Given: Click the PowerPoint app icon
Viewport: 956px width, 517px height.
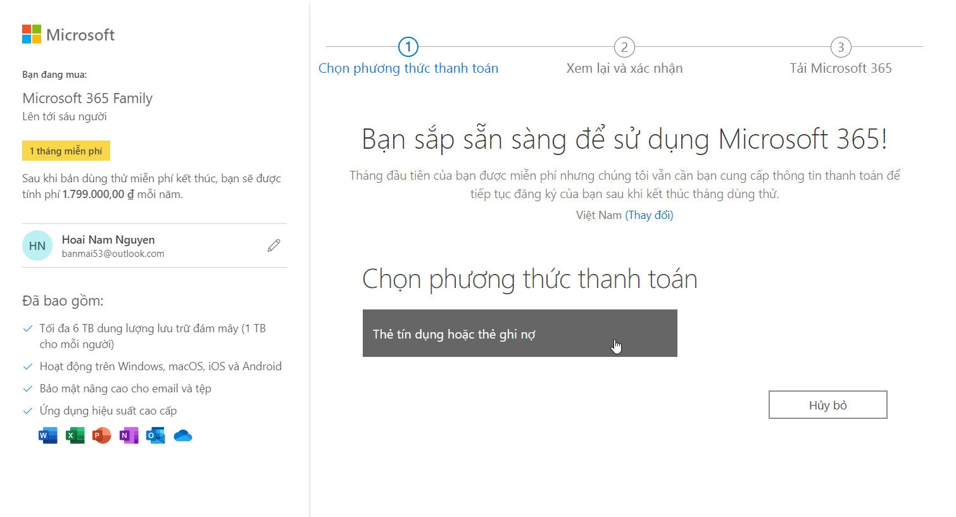Looking at the screenshot, I should coord(101,435).
